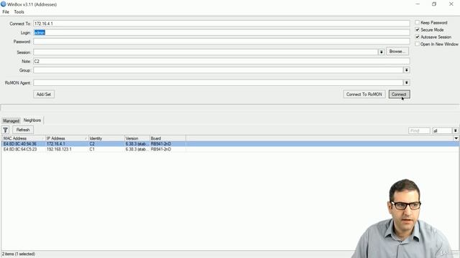Open the File menu
Viewport: 460px width, 258px height.
pyautogui.click(x=6, y=12)
